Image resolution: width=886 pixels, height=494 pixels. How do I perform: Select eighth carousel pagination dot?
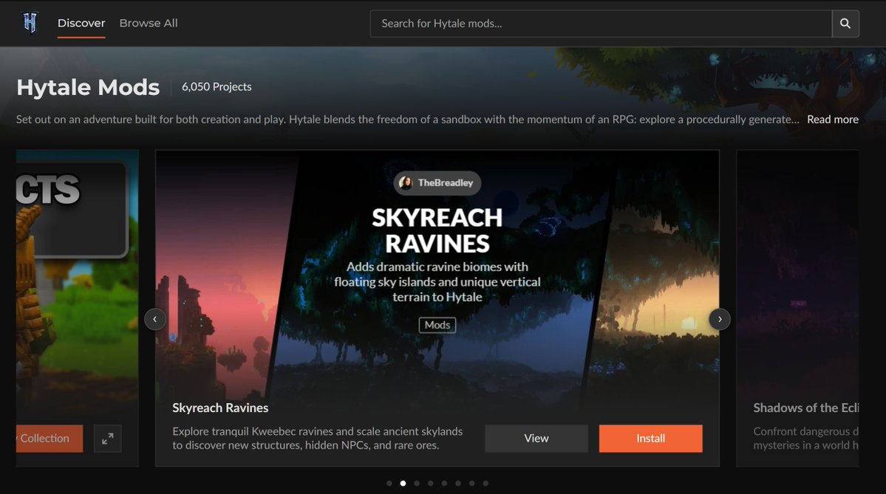[485, 483]
